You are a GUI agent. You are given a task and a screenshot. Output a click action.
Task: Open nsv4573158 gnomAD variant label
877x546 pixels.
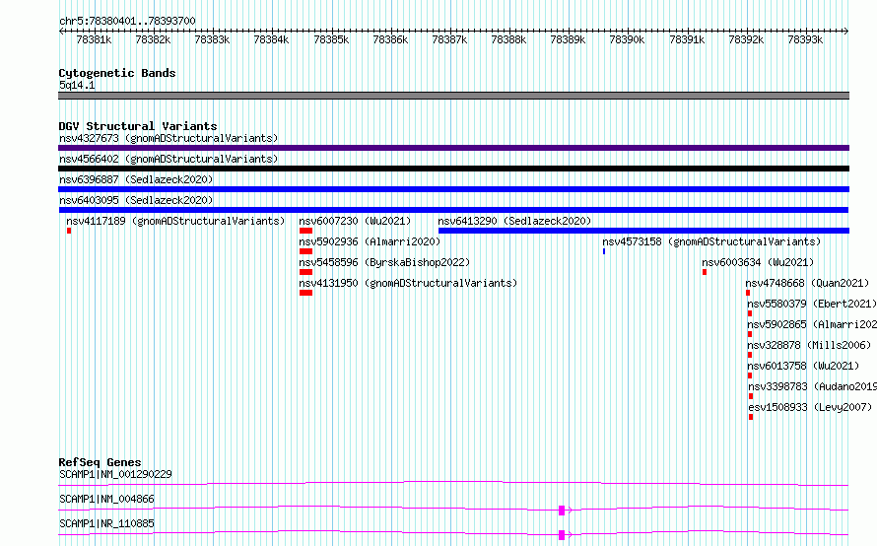(x=711, y=241)
